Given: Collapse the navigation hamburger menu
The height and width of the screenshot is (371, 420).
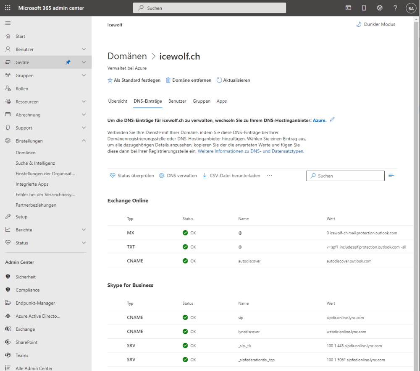Looking at the screenshot, I should tap(8, 23).
